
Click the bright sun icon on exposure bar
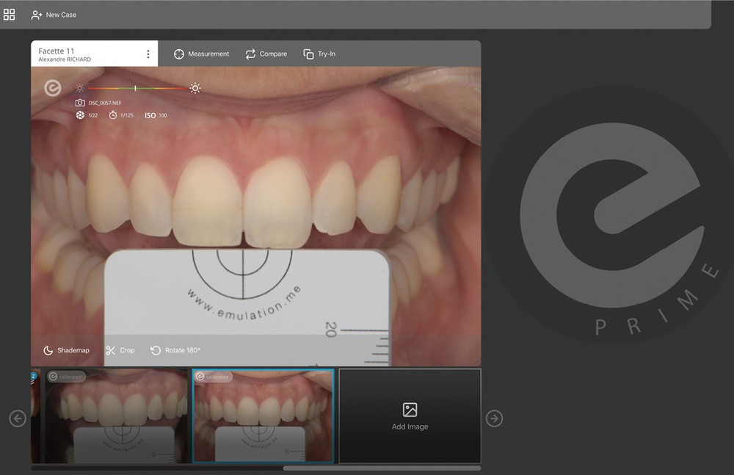click(x=195, y=88)
